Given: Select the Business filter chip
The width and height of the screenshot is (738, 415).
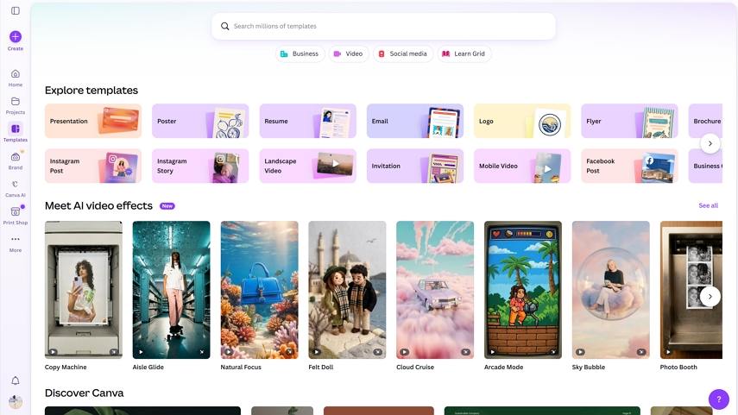Looking at the screenshot, I should [x=300, y=53].
